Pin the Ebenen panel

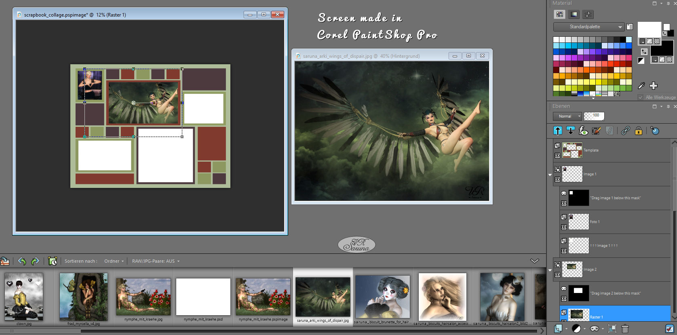(668, 106)
